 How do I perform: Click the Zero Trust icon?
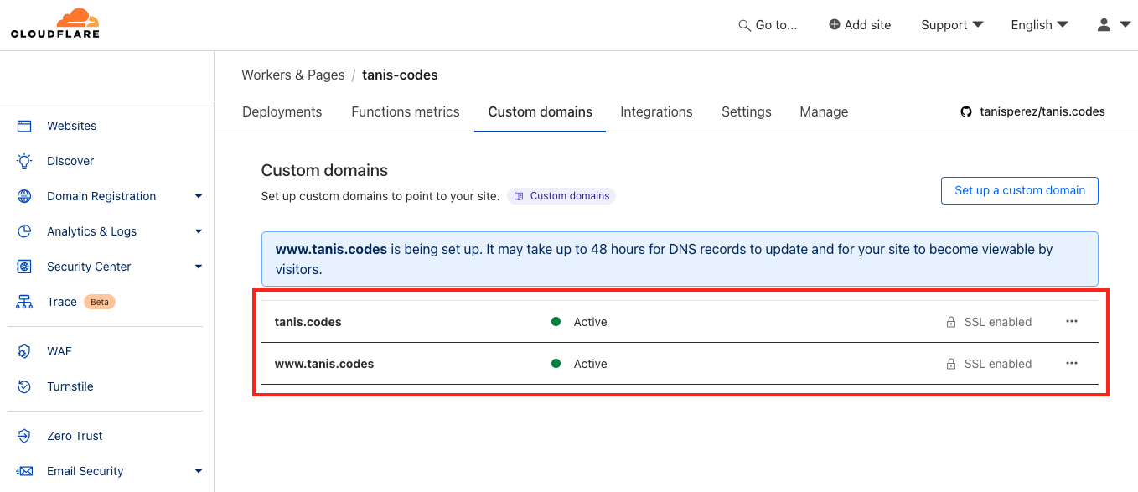24,436
